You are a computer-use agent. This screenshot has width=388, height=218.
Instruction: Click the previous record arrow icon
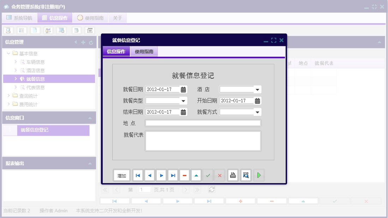pyautogui.click(x=149, y=175)
